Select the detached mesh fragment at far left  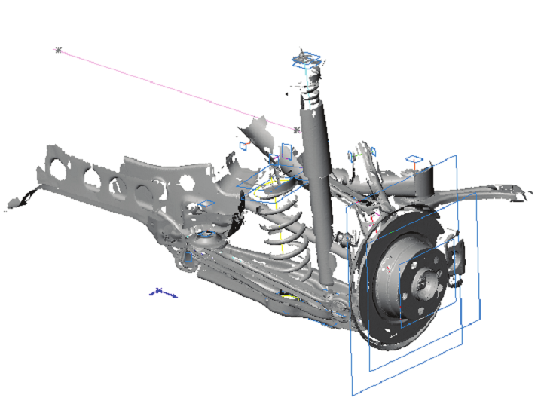(x=21, y=198)
